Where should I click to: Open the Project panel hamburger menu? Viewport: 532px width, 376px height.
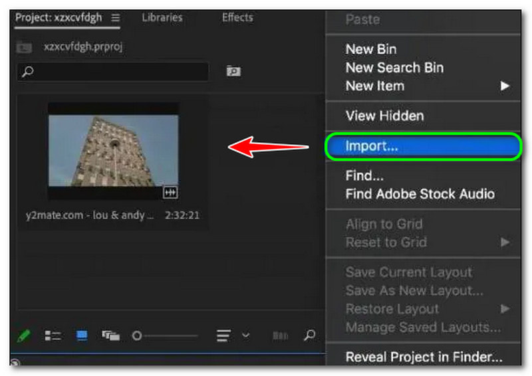click(115, 18)
